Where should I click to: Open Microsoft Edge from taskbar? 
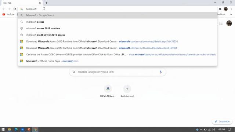[x=16, y=129]
